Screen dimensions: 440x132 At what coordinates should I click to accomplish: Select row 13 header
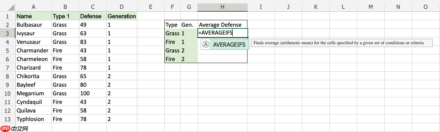coord(8,119)
